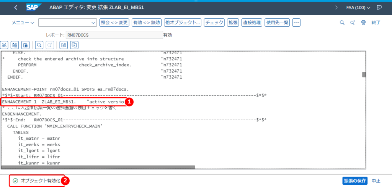The height and width of the screenshot is (187, 392).
Task: Click the it_werks = werks line
Action: (x=39, y=144)
